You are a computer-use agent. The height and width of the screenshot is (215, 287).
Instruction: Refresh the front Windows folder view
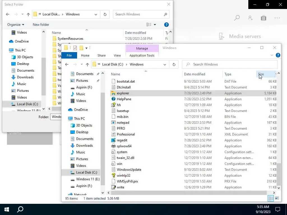click(x=174, y=64)
